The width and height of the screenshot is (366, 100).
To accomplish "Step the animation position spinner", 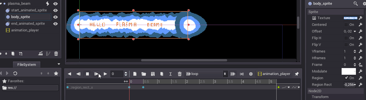I will pos(126,74).
